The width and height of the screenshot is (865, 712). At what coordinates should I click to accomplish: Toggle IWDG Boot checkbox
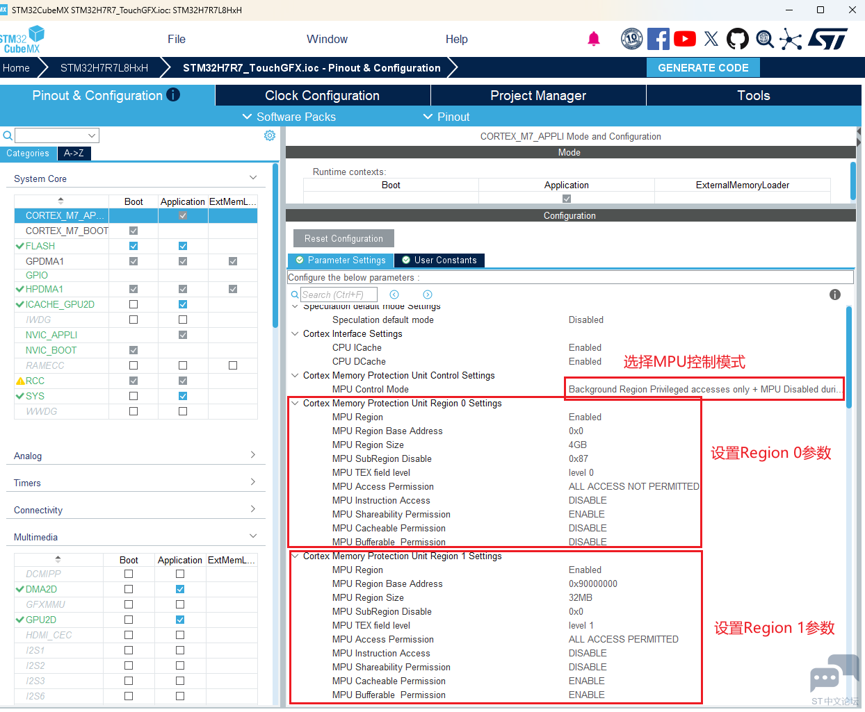click(x=134, y=320)
